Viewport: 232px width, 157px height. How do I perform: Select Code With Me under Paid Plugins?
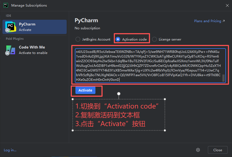click(x=35, y=50)
